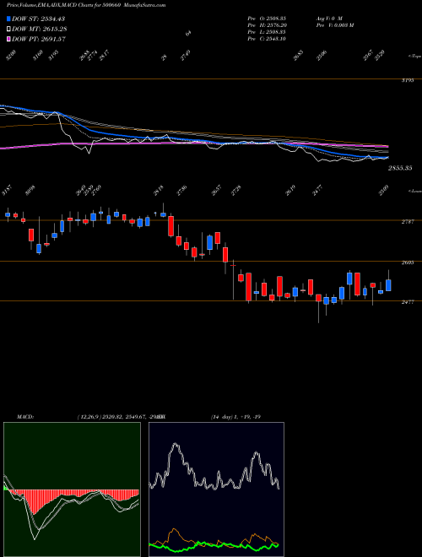This screenshot has height=557, width=422.
Task: Select the 'DOW MT: 2615.28' legend text
Action: pos(40,29)
